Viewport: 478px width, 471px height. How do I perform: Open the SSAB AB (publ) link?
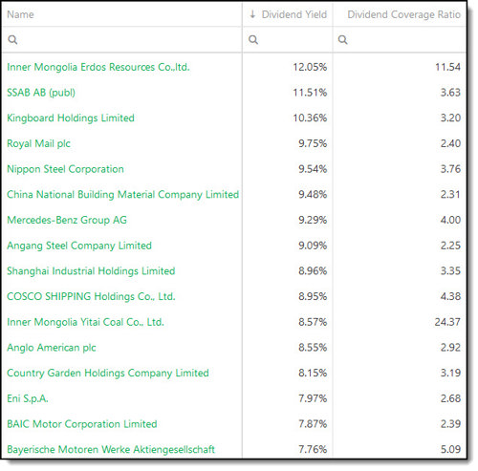(41, 93)
